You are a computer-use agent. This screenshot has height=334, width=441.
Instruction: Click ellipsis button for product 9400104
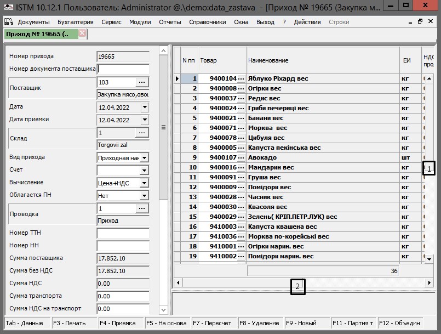coord(242,78)
